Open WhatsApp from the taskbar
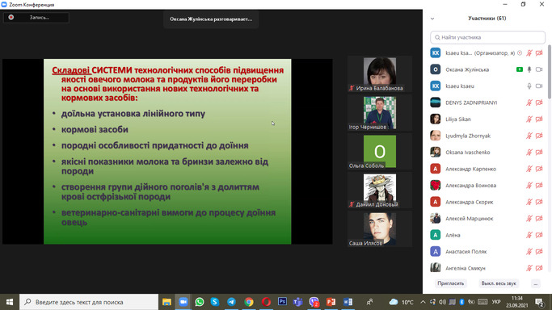The width and height of the screenshot is (552, 310). tap(200, 302)
